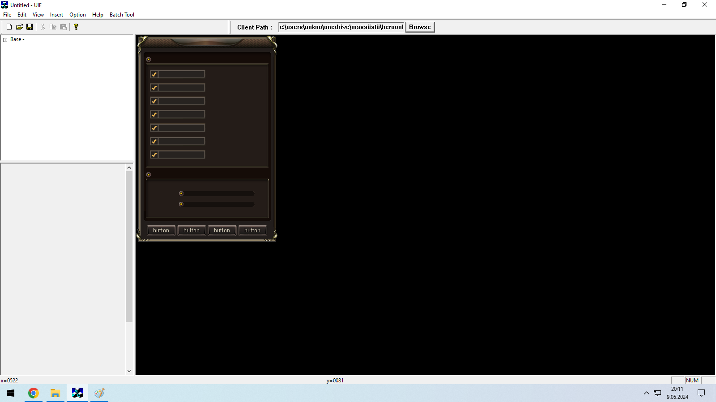Click the Copy toolbar icon
The width and height of the screenshot is (716, 402).
pyautogui.click(x=53, y=27)
